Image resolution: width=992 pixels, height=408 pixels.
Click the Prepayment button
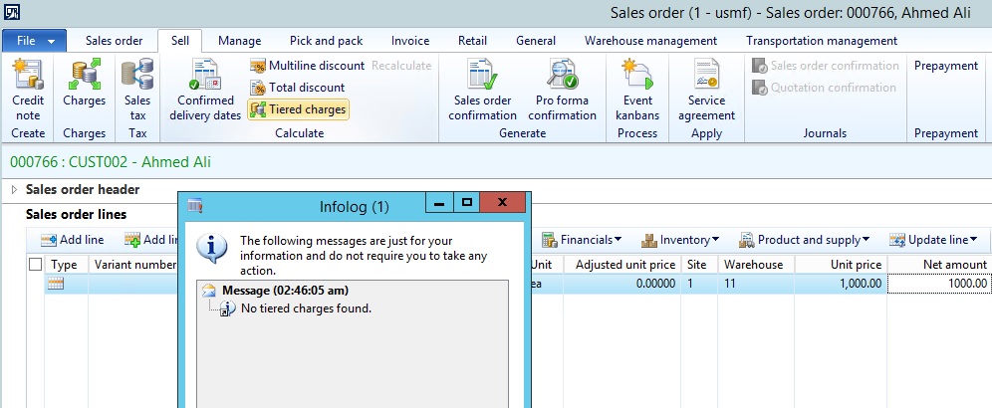(x=945, y=66)
